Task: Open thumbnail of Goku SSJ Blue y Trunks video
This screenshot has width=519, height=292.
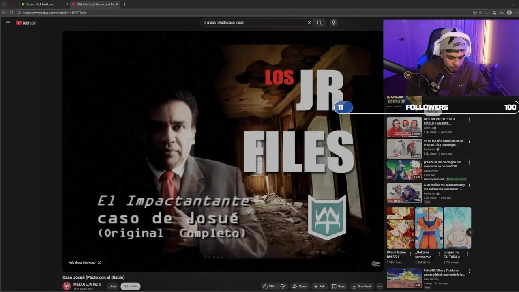Action: pyautogui.click(x=404, y=278)
